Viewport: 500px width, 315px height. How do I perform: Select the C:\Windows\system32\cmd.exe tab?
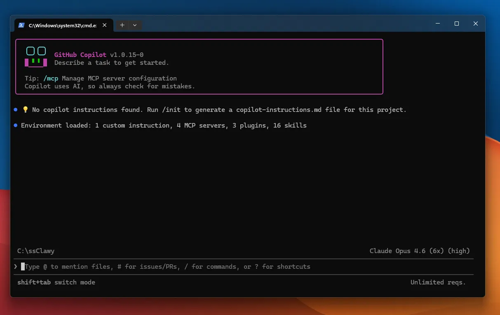click(x=62, y=25)
